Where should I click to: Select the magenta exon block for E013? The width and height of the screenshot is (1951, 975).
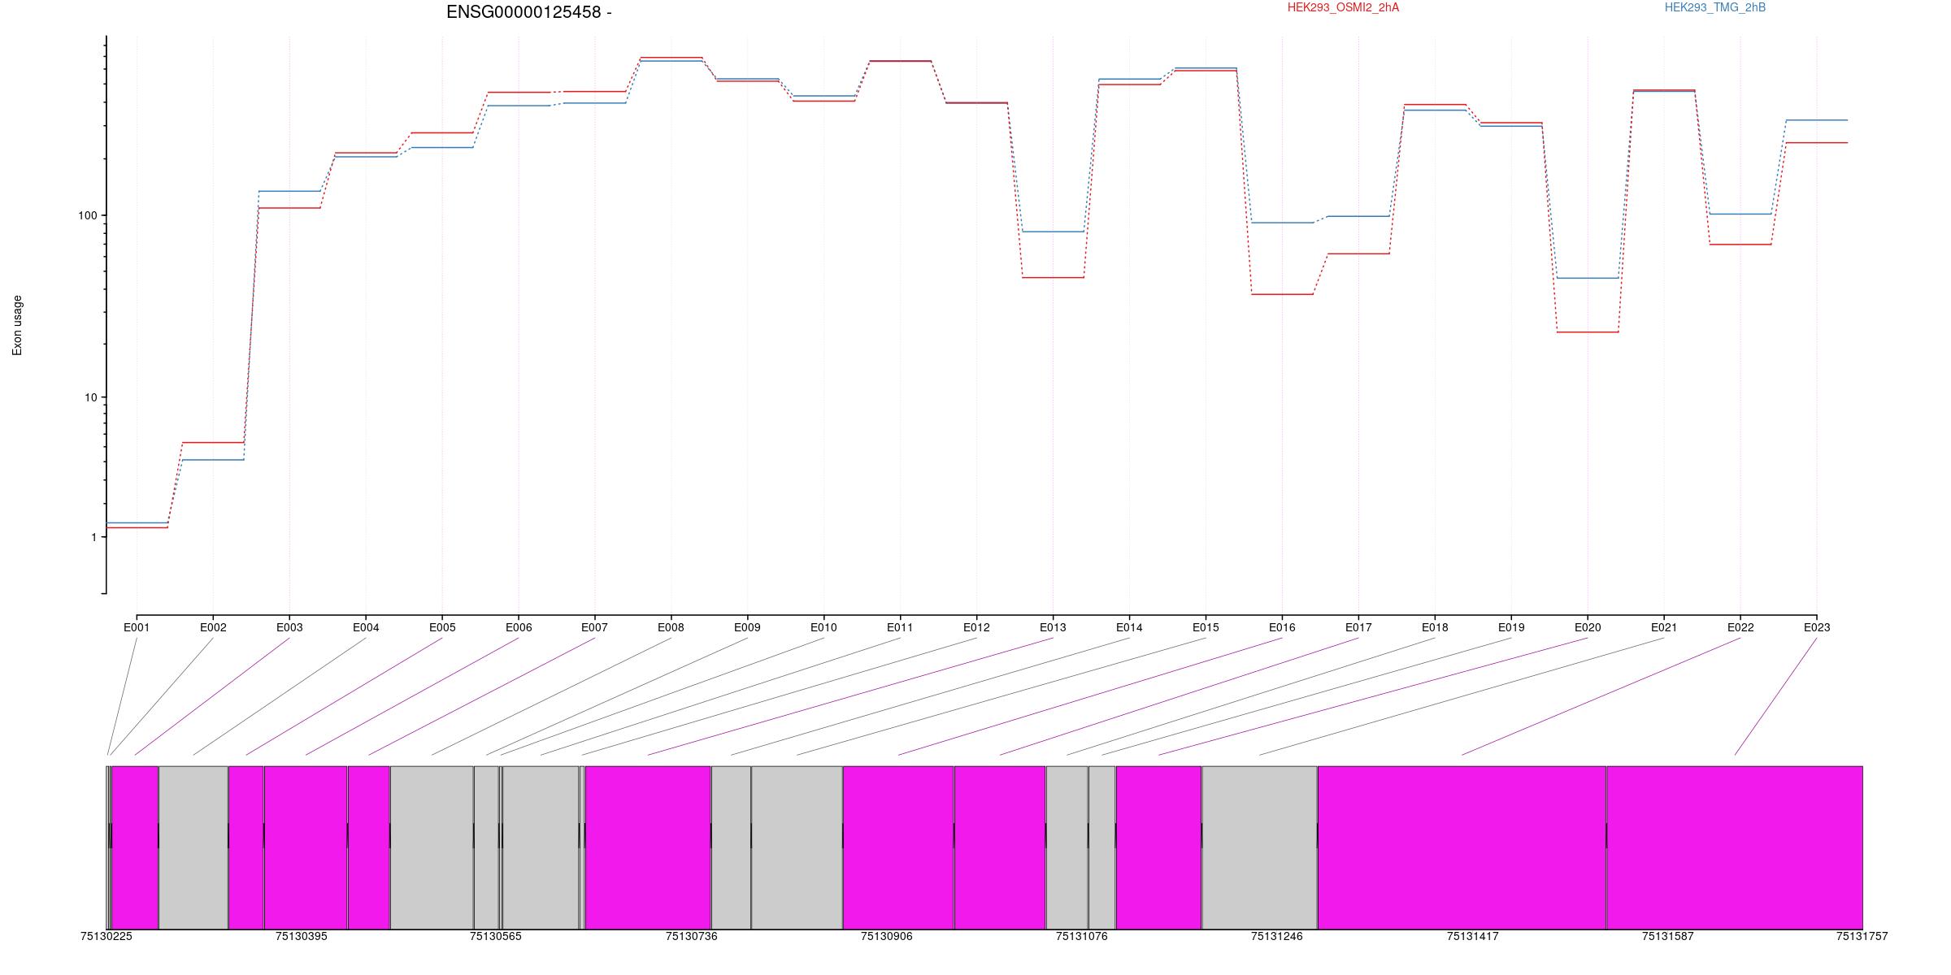pyautogui.click(x=648, y=847)
